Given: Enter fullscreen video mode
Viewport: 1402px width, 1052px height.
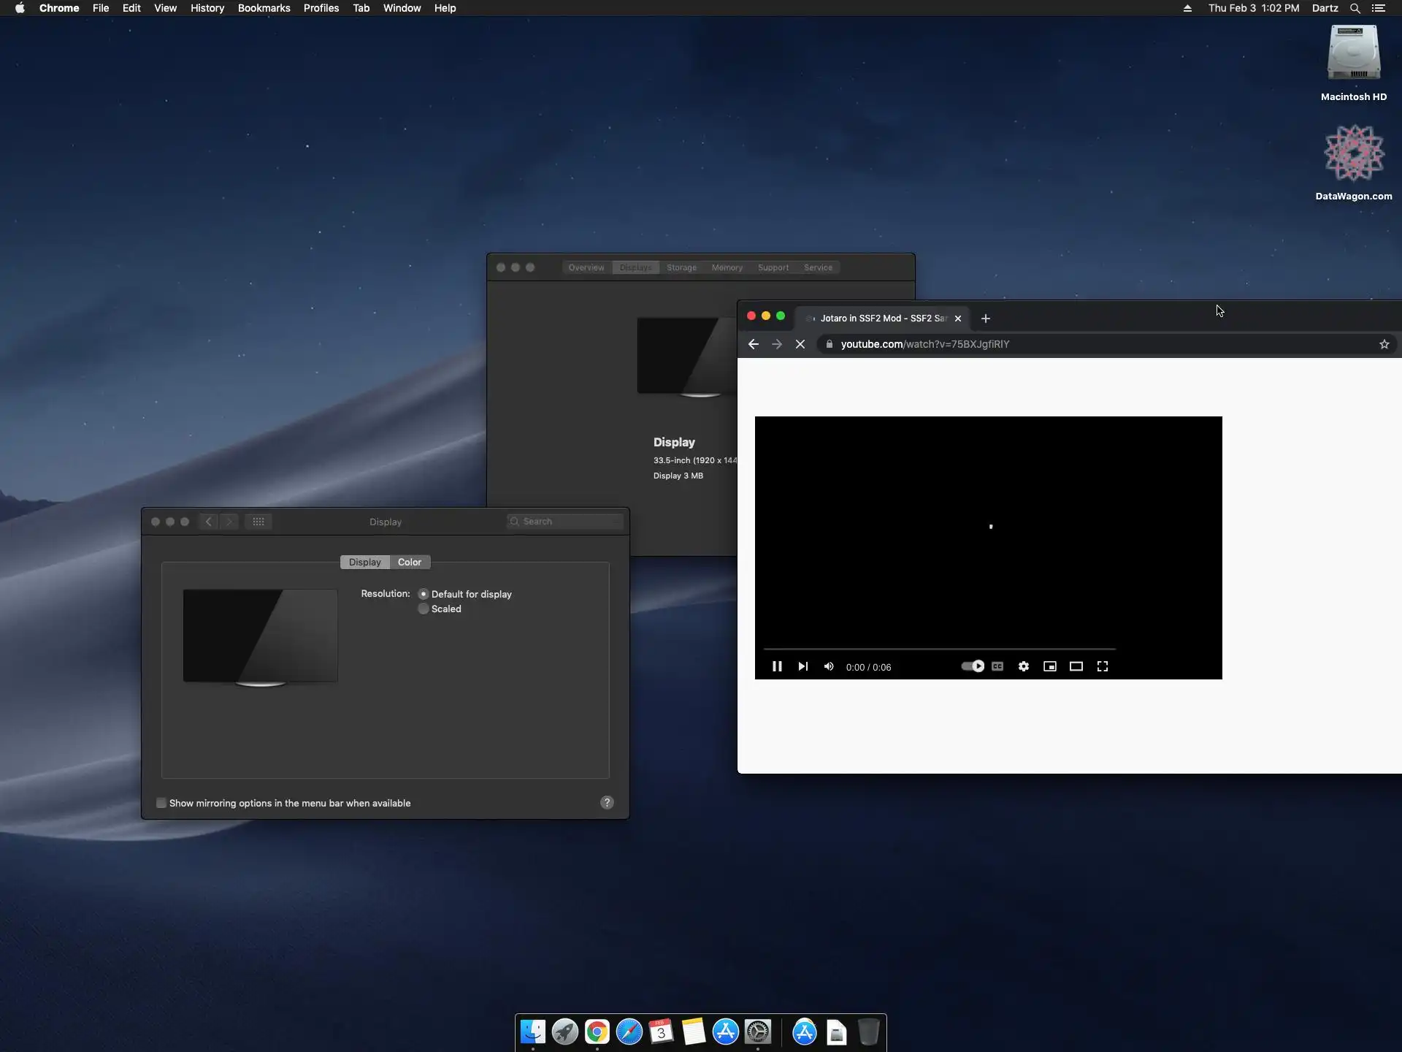Looking at the screenshot, I should tap(1103, 666).
